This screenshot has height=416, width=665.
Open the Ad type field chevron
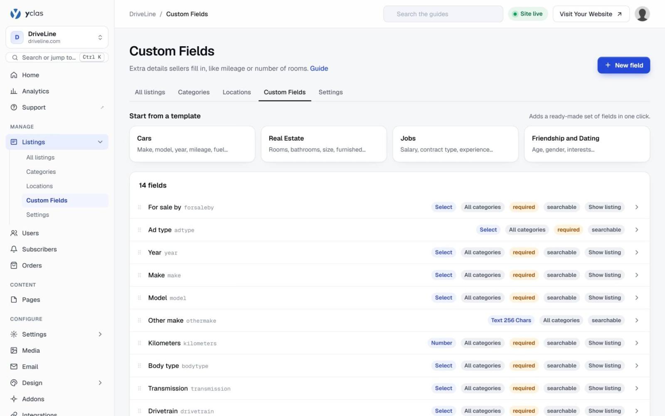coord(636,230)
